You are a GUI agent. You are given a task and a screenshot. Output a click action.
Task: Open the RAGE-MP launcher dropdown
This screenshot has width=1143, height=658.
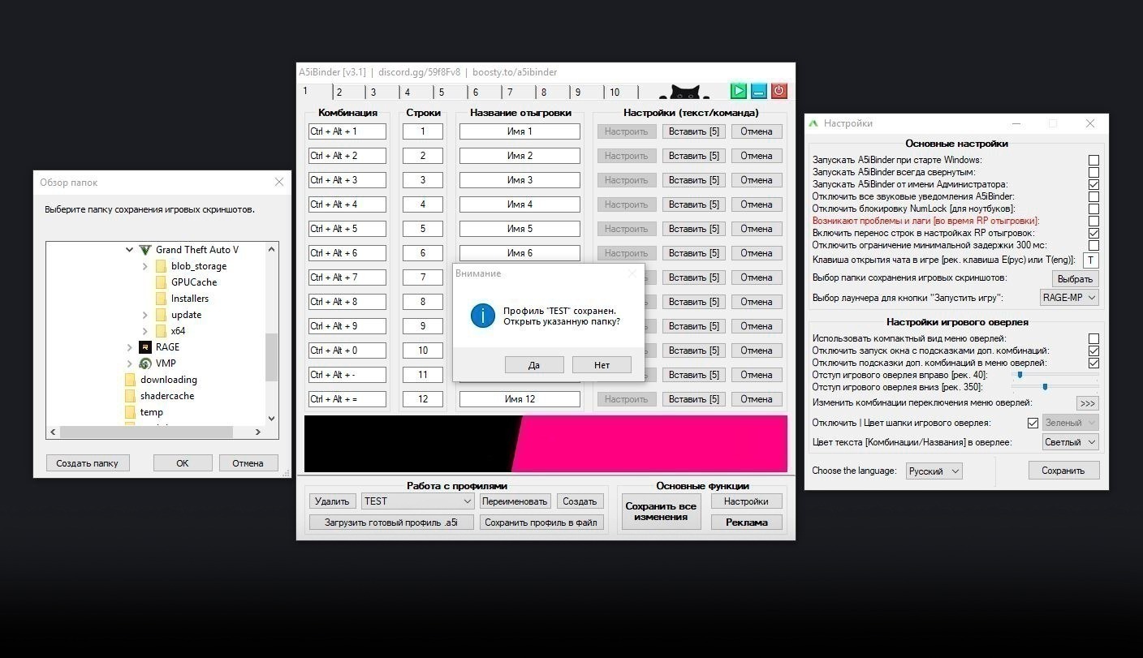1069,298
